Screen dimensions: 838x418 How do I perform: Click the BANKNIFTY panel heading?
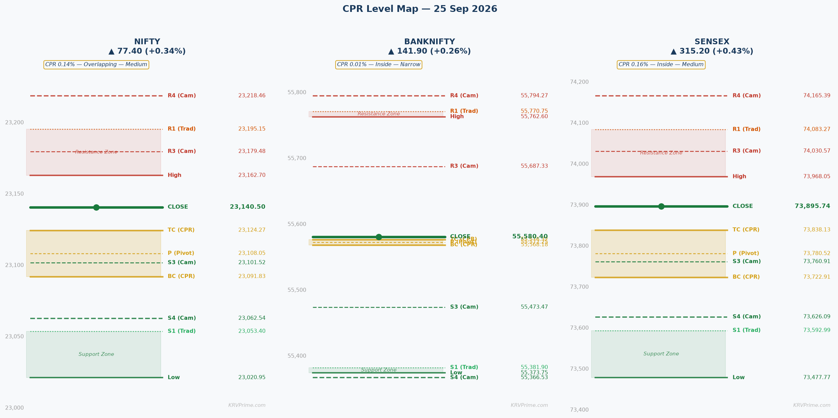[429, 42]
